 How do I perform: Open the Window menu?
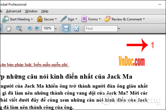tap(31, 11)
